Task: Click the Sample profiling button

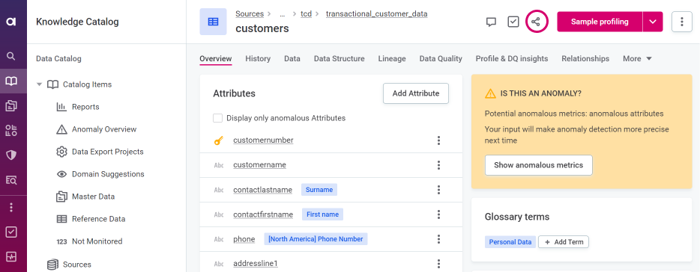Action: click(600, 22)
